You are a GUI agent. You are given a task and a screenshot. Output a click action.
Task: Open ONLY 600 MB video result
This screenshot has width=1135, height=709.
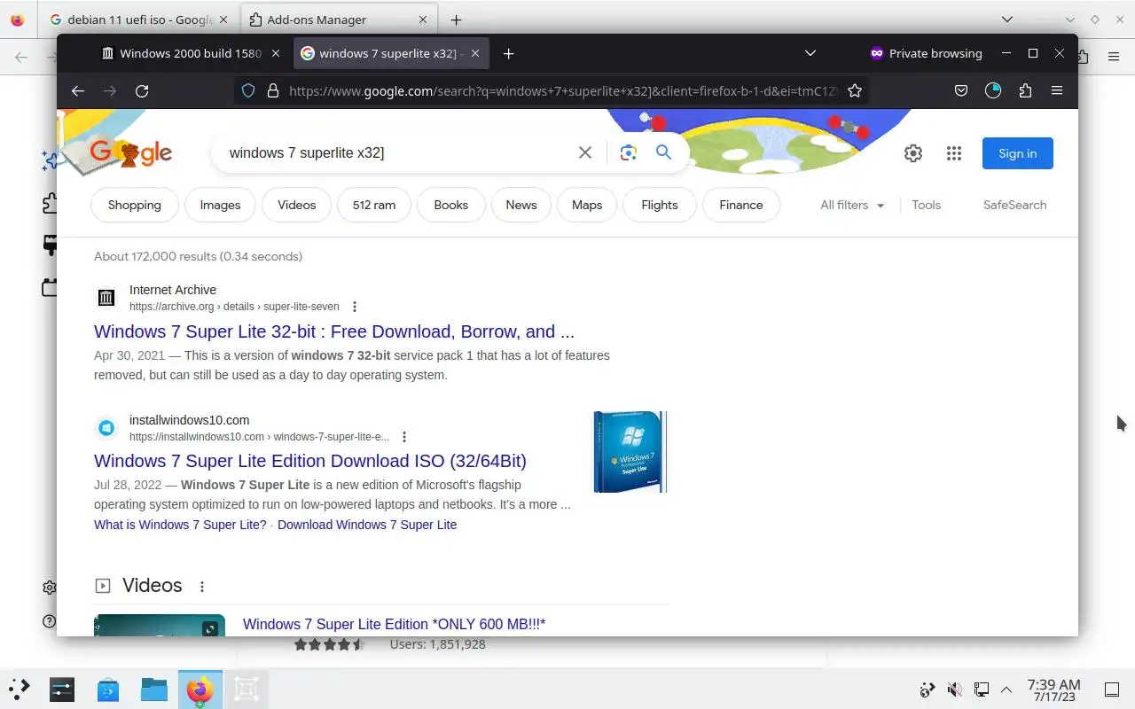click(x=394, y=624)
